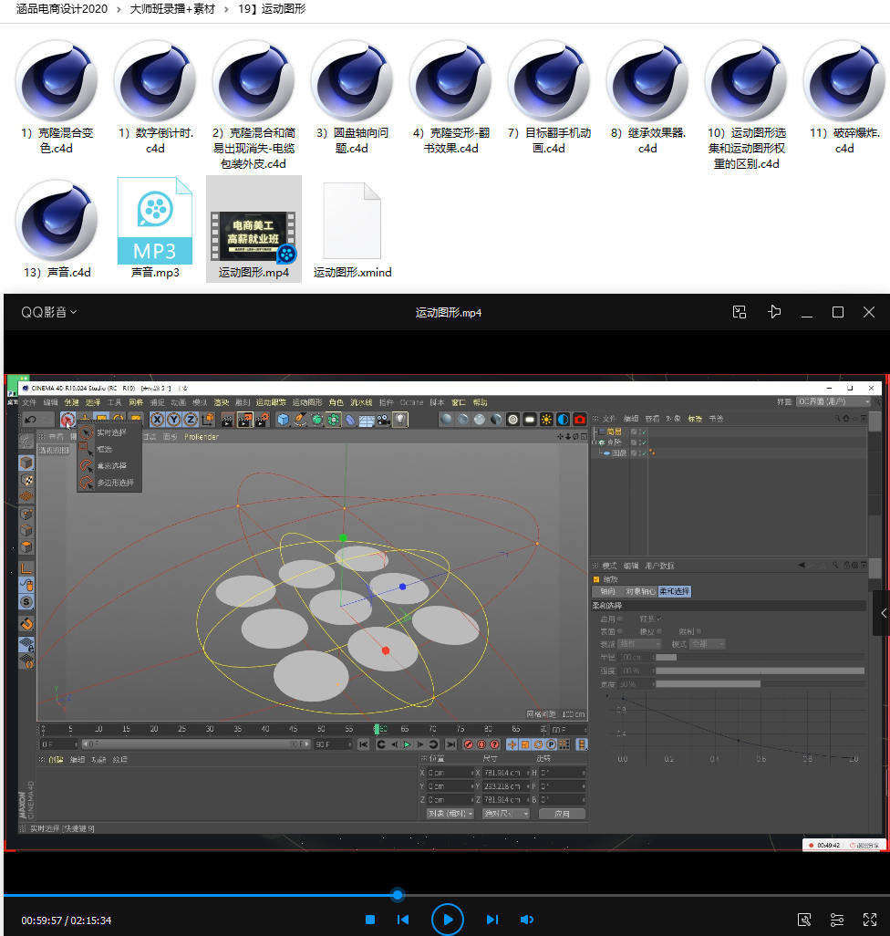The image size is (890, 936).
Task: Toggle pin player window on top
Action: click(774, 312)
